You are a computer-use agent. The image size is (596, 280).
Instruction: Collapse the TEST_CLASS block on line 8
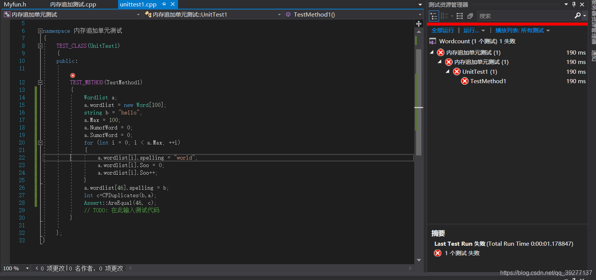click(x=40, y=46)
